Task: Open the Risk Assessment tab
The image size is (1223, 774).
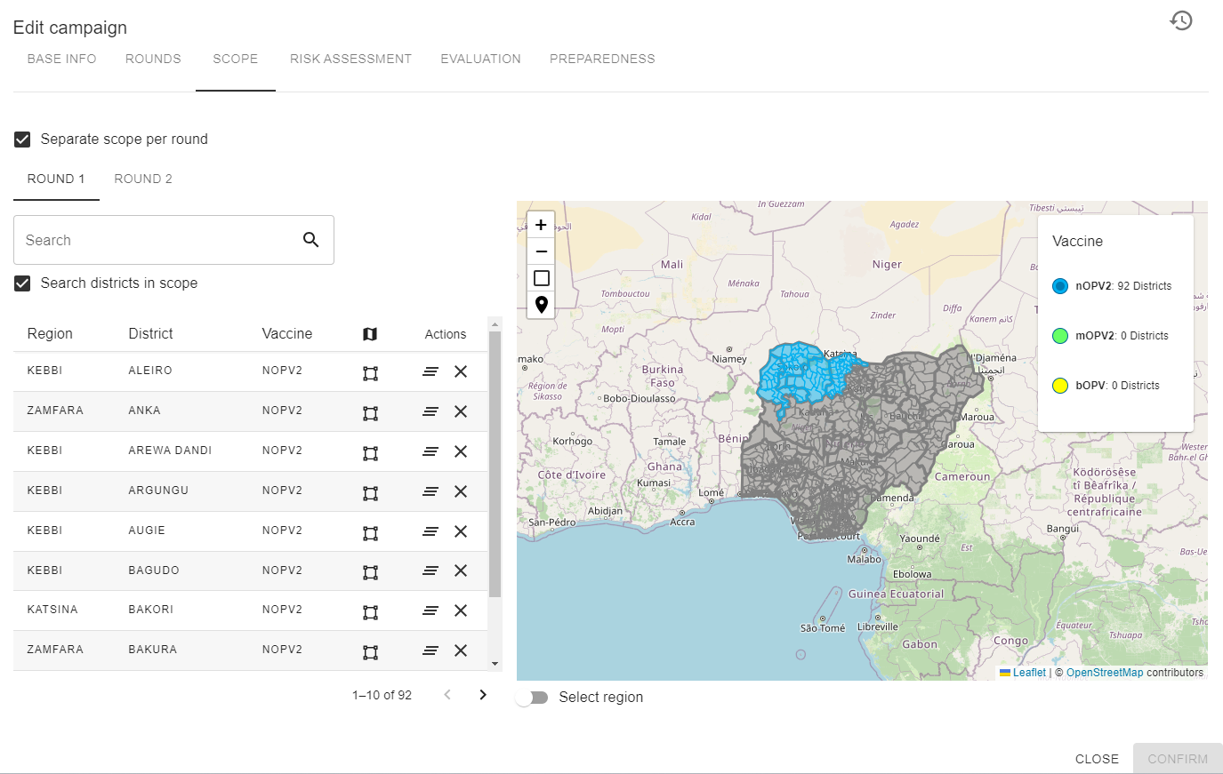Action: point(350,59)
